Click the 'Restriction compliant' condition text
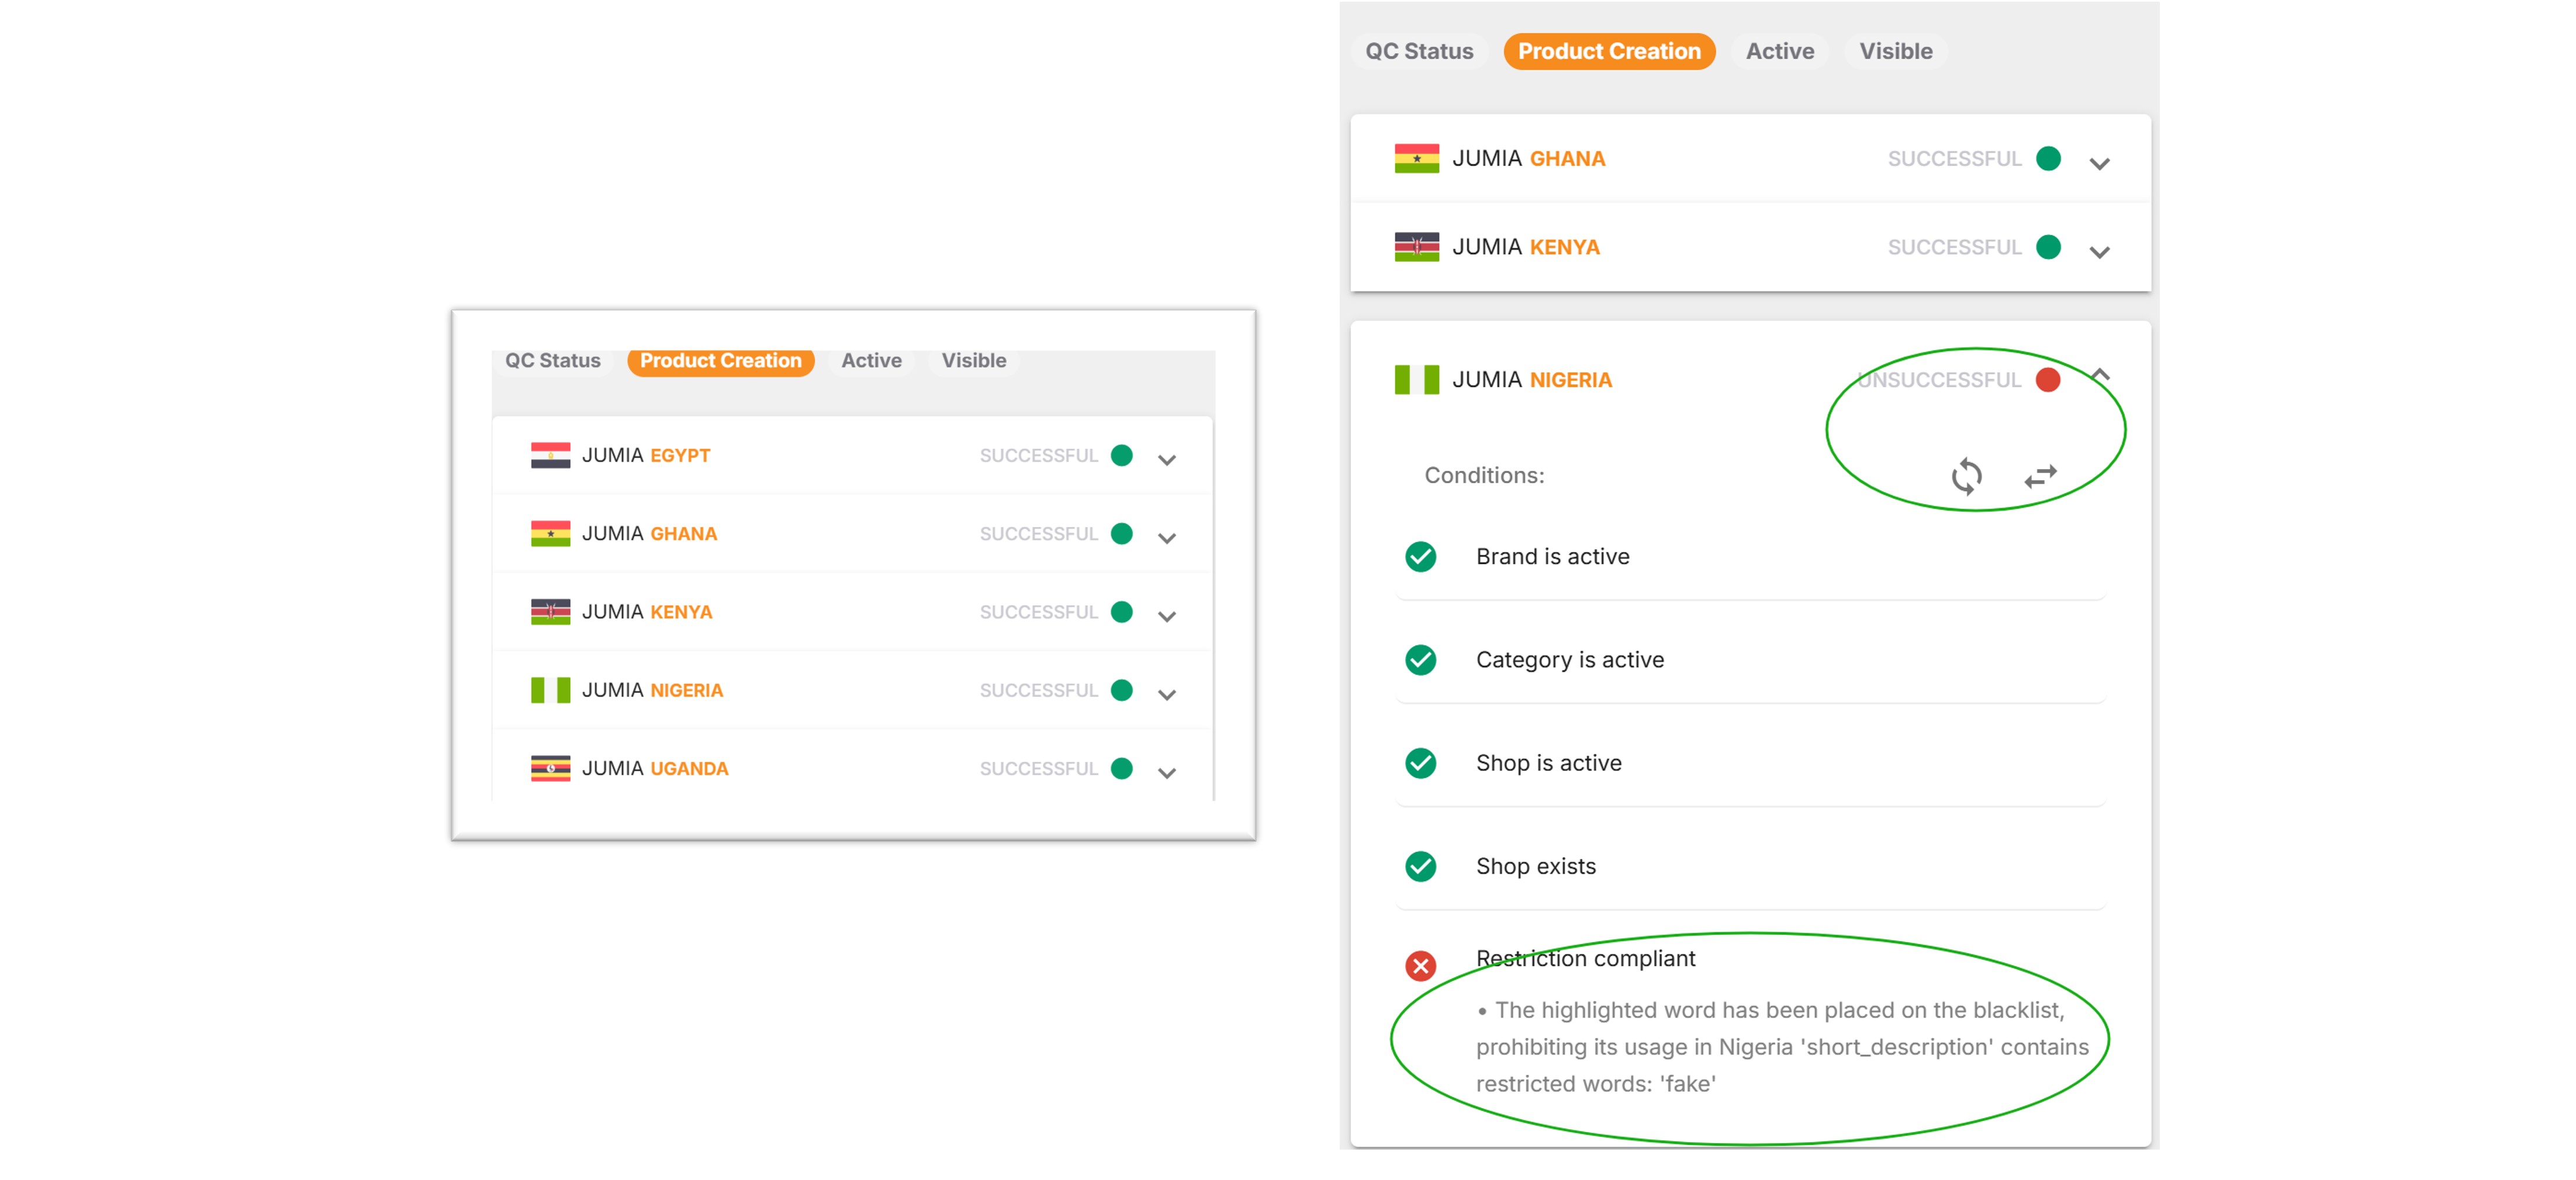The width and height of the screenshot is (2576, 1180). click(1585, 958)
